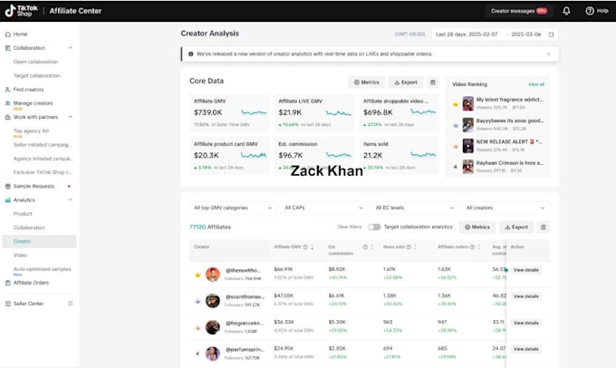Go to Home in the sidebar

21,34
